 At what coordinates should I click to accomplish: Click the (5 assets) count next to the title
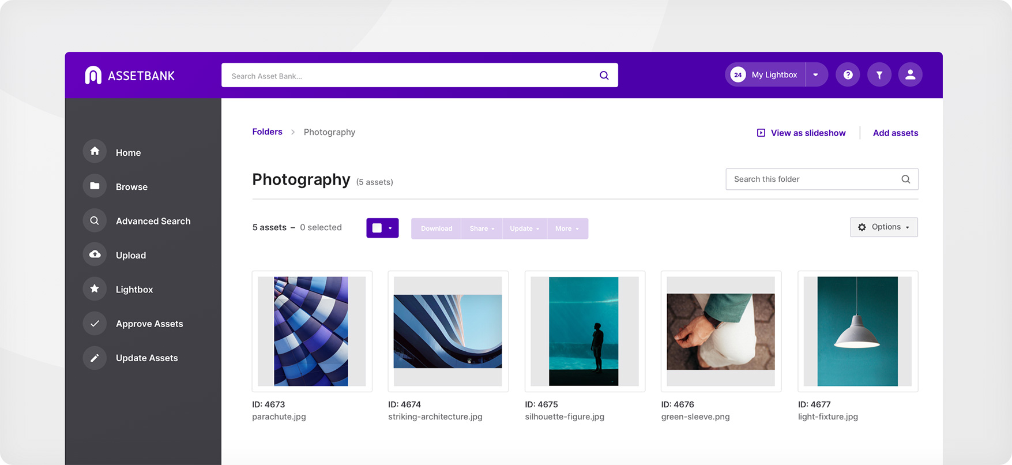374,182
